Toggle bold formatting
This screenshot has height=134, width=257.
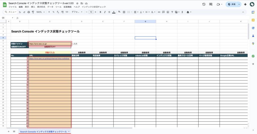(x=101, y=12)
